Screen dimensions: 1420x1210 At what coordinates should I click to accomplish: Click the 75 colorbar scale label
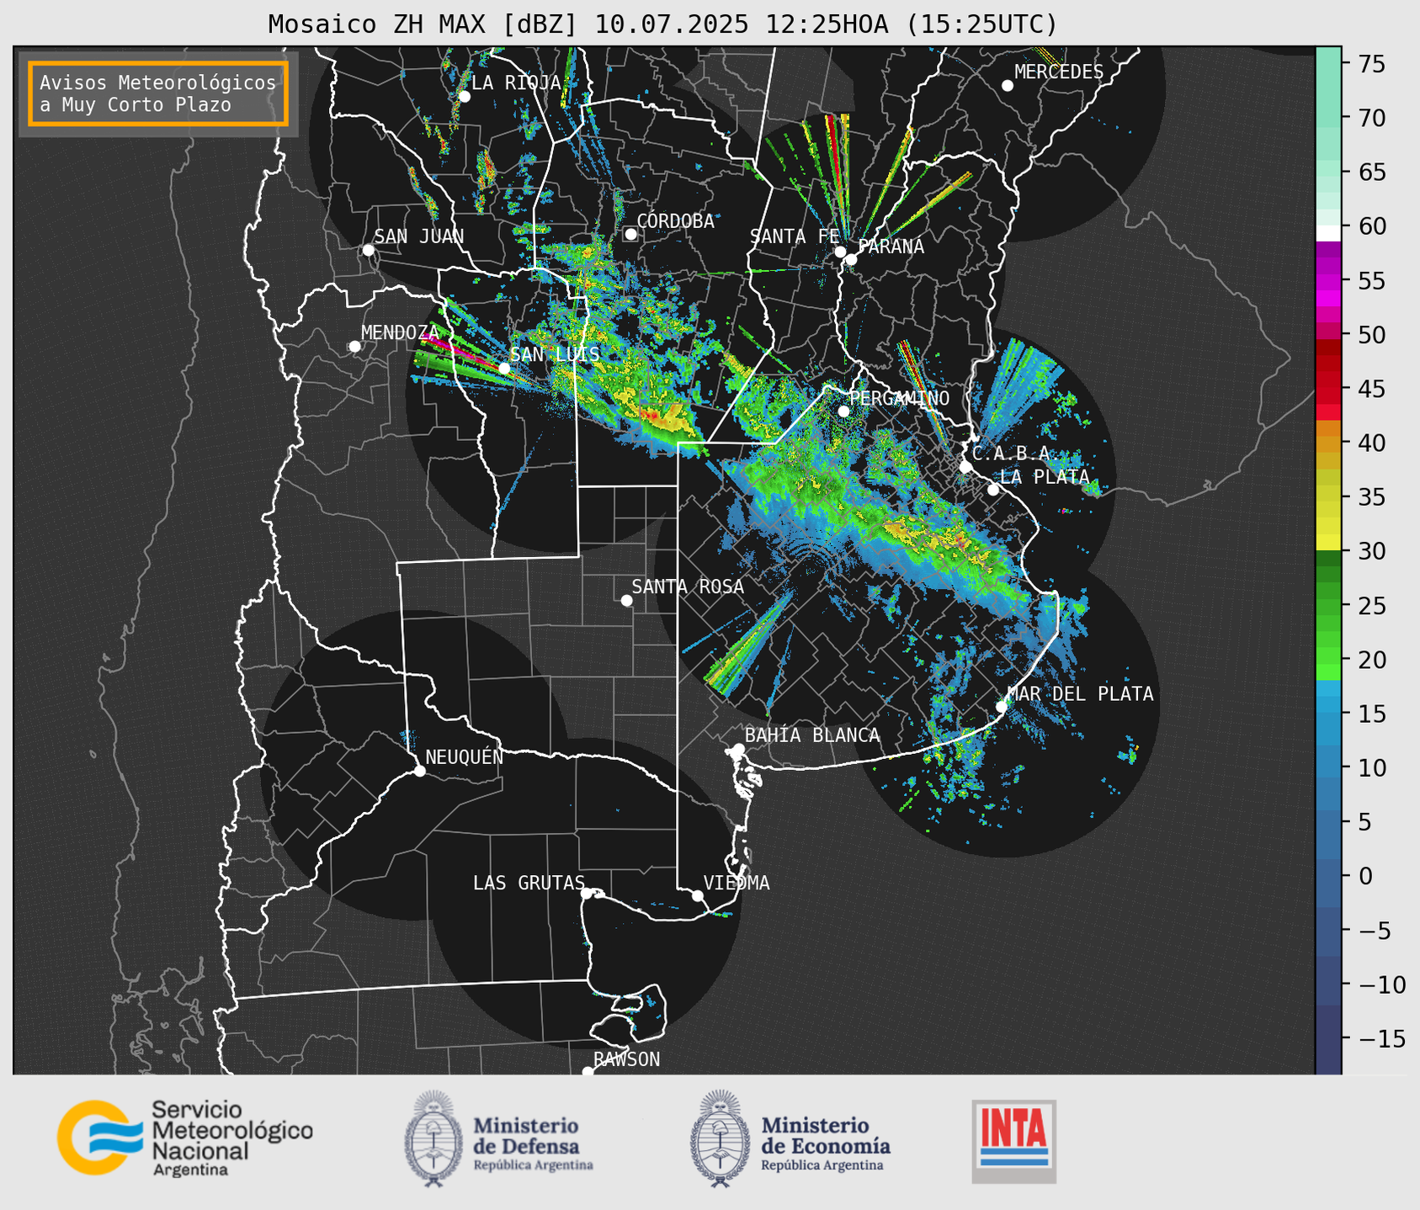pyautogui.click(x=1371, y=64)
